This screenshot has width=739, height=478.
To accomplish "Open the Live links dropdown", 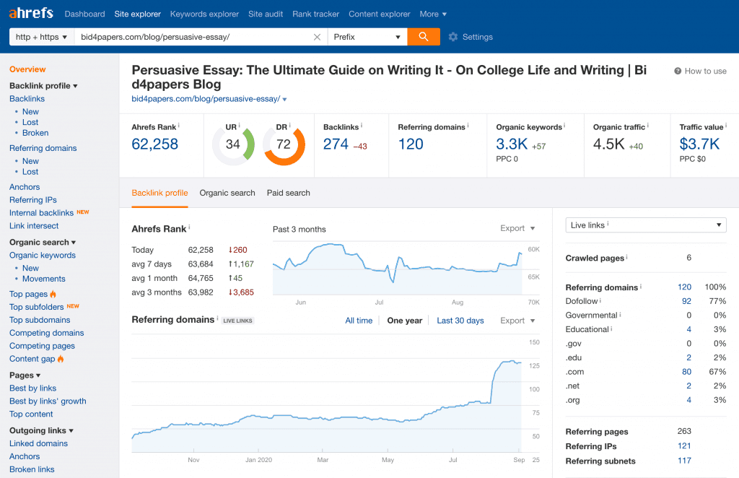I will [646, 225].
